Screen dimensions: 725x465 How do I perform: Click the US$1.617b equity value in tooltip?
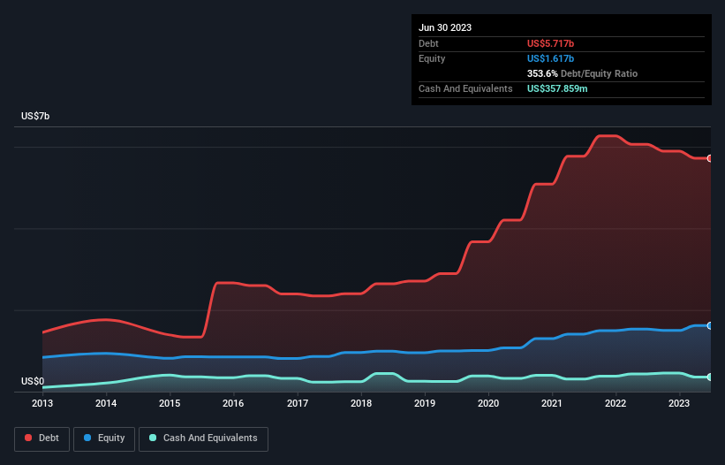(550, 58)
